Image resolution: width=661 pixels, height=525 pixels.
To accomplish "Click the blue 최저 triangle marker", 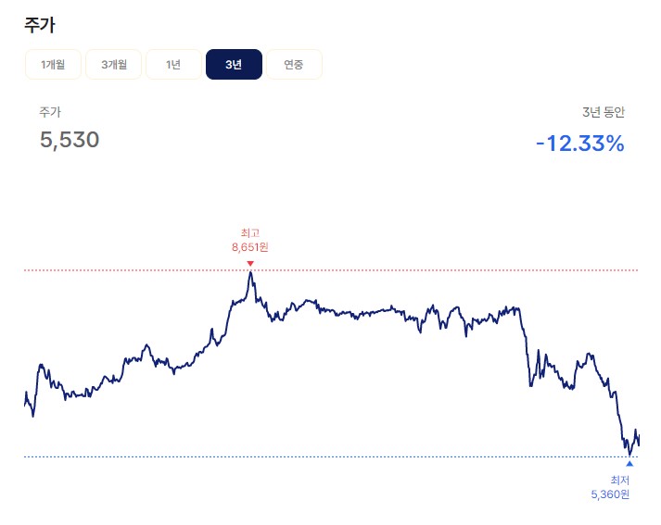I will click(x=629, y=464).
